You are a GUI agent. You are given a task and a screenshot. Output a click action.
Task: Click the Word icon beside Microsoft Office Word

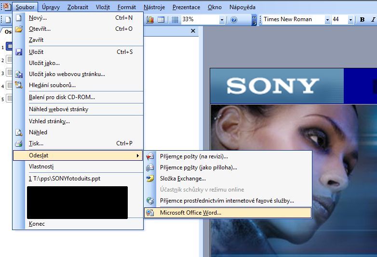150,213
